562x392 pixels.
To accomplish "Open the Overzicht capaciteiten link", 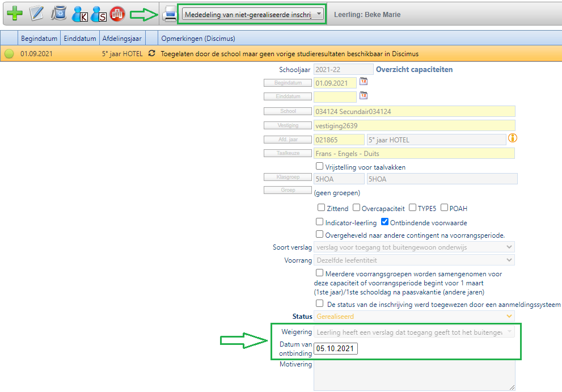I will 414,70.
